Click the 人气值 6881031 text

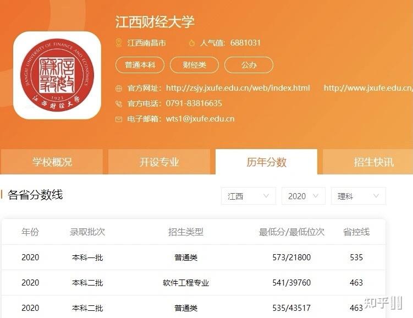[x=230, y=43]
